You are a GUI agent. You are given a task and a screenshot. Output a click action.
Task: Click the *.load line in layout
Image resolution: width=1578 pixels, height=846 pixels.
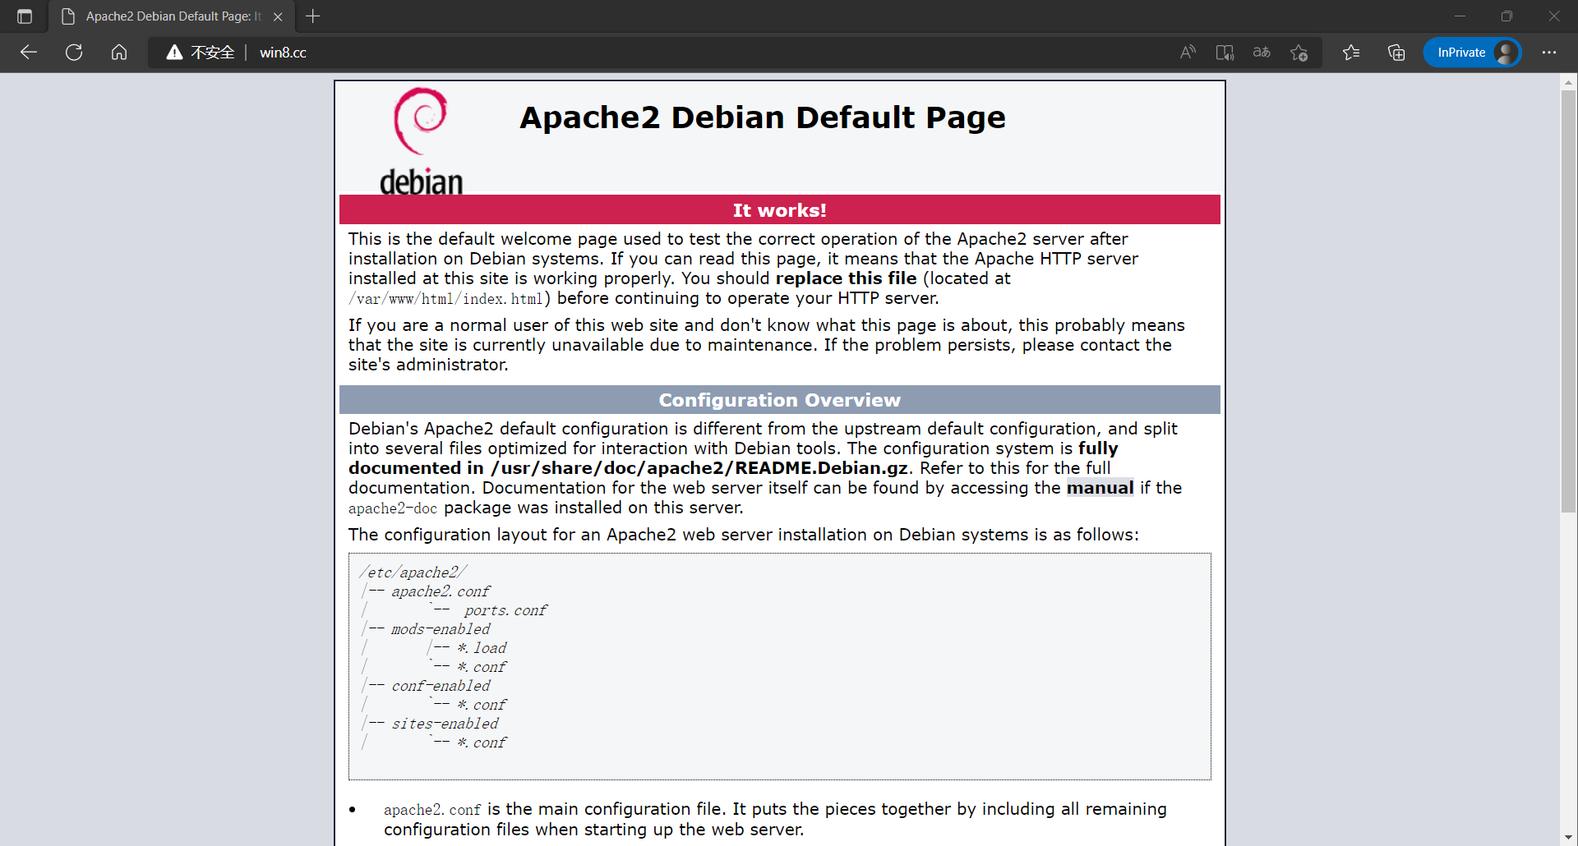click(x=482, y=648)
